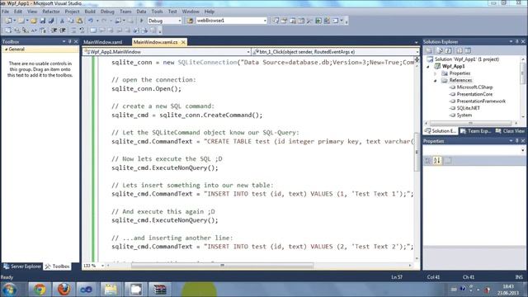Open the Build menu
Screen dimensions: 528x297
[90, 12]
